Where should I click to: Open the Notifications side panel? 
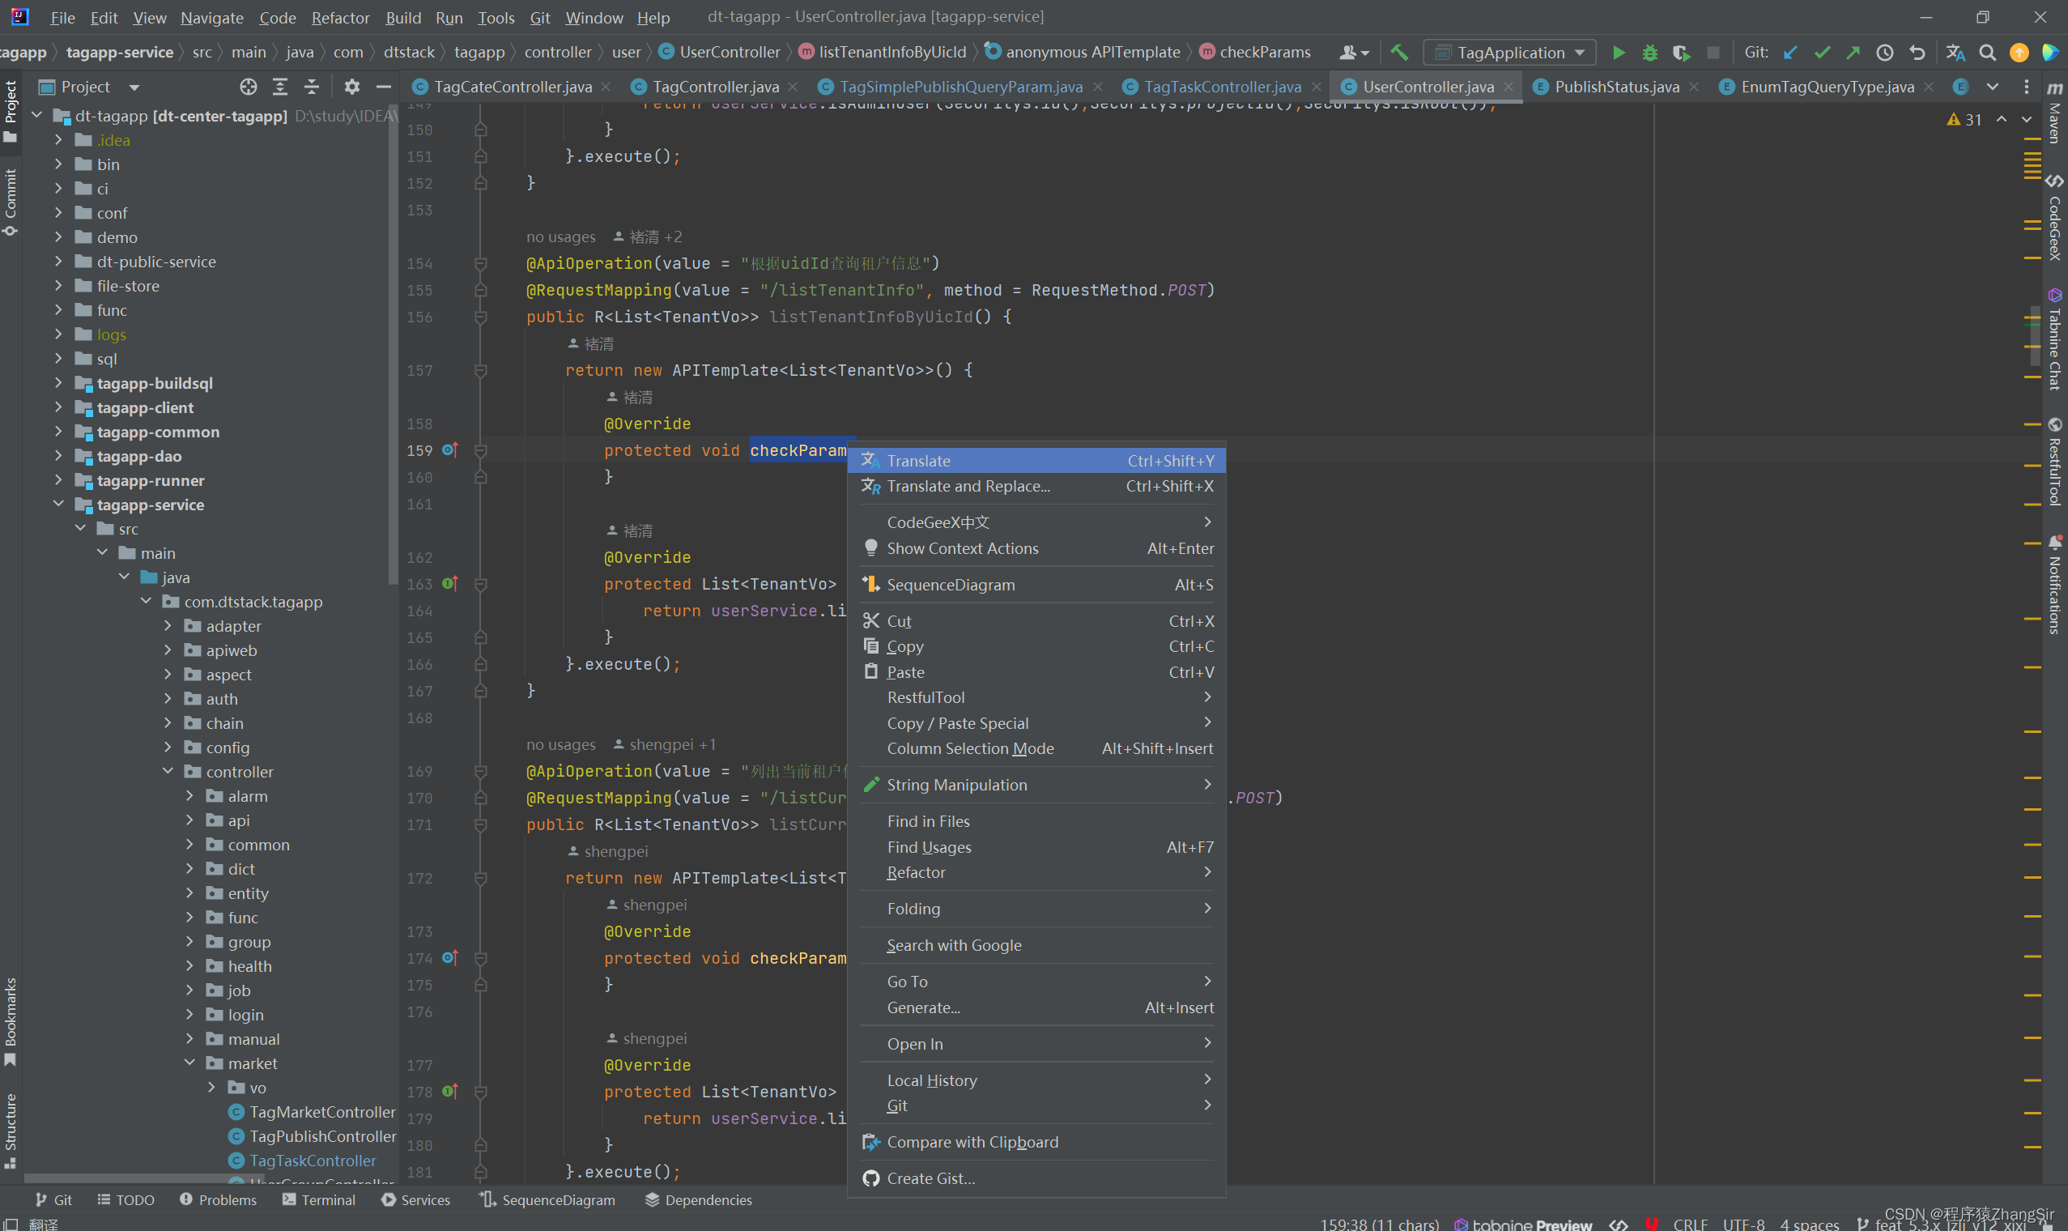[2054, 585]
